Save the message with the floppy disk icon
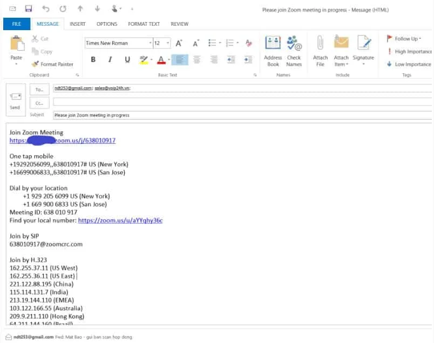This screenshot has width=434, height=343. pyautogui.click(x=29, y=9)
